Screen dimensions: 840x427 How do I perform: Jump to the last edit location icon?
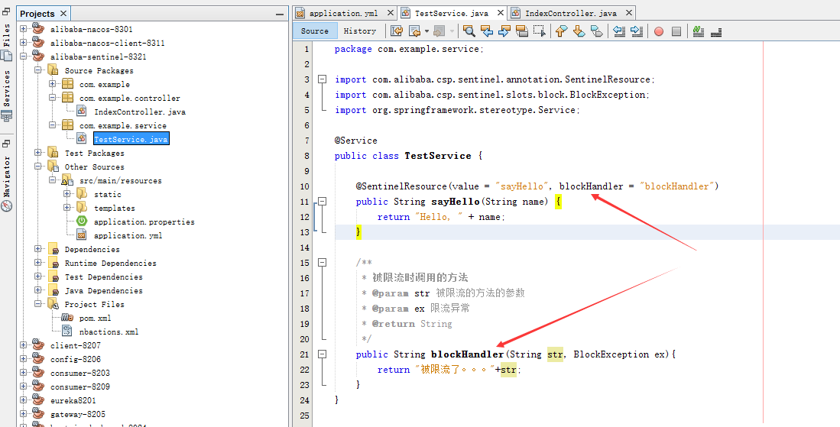pos(397,31)
